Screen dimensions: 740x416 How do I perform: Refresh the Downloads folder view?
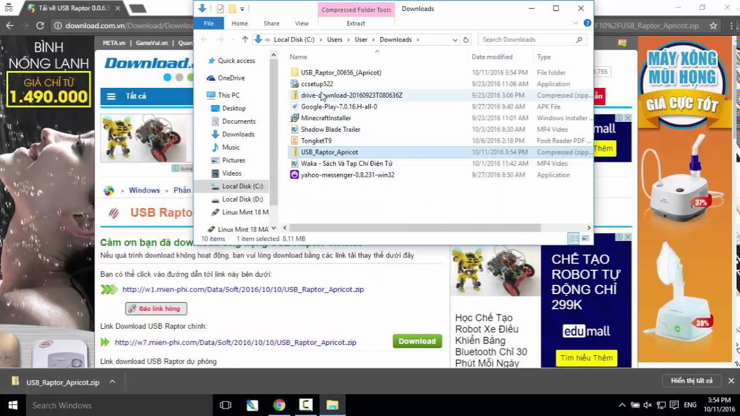[466, 40]
